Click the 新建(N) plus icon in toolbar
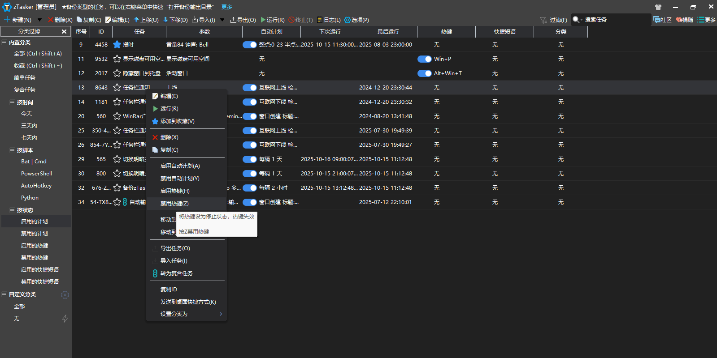Screen dimensions: 717x358 click(7, 20)
